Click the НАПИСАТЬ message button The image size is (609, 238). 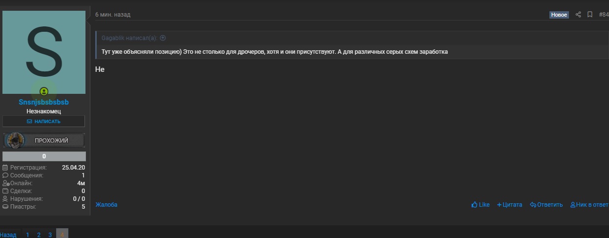tap(44, 121)
